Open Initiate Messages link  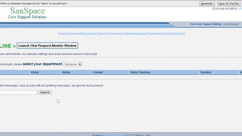135,34
